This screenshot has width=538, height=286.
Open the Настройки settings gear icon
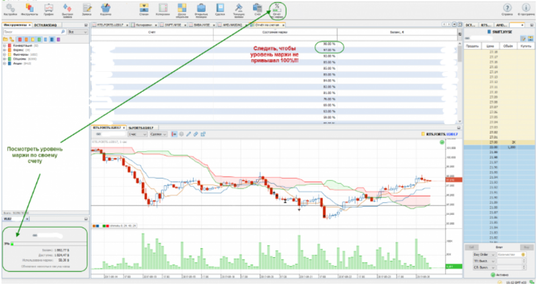coord(9,8)
